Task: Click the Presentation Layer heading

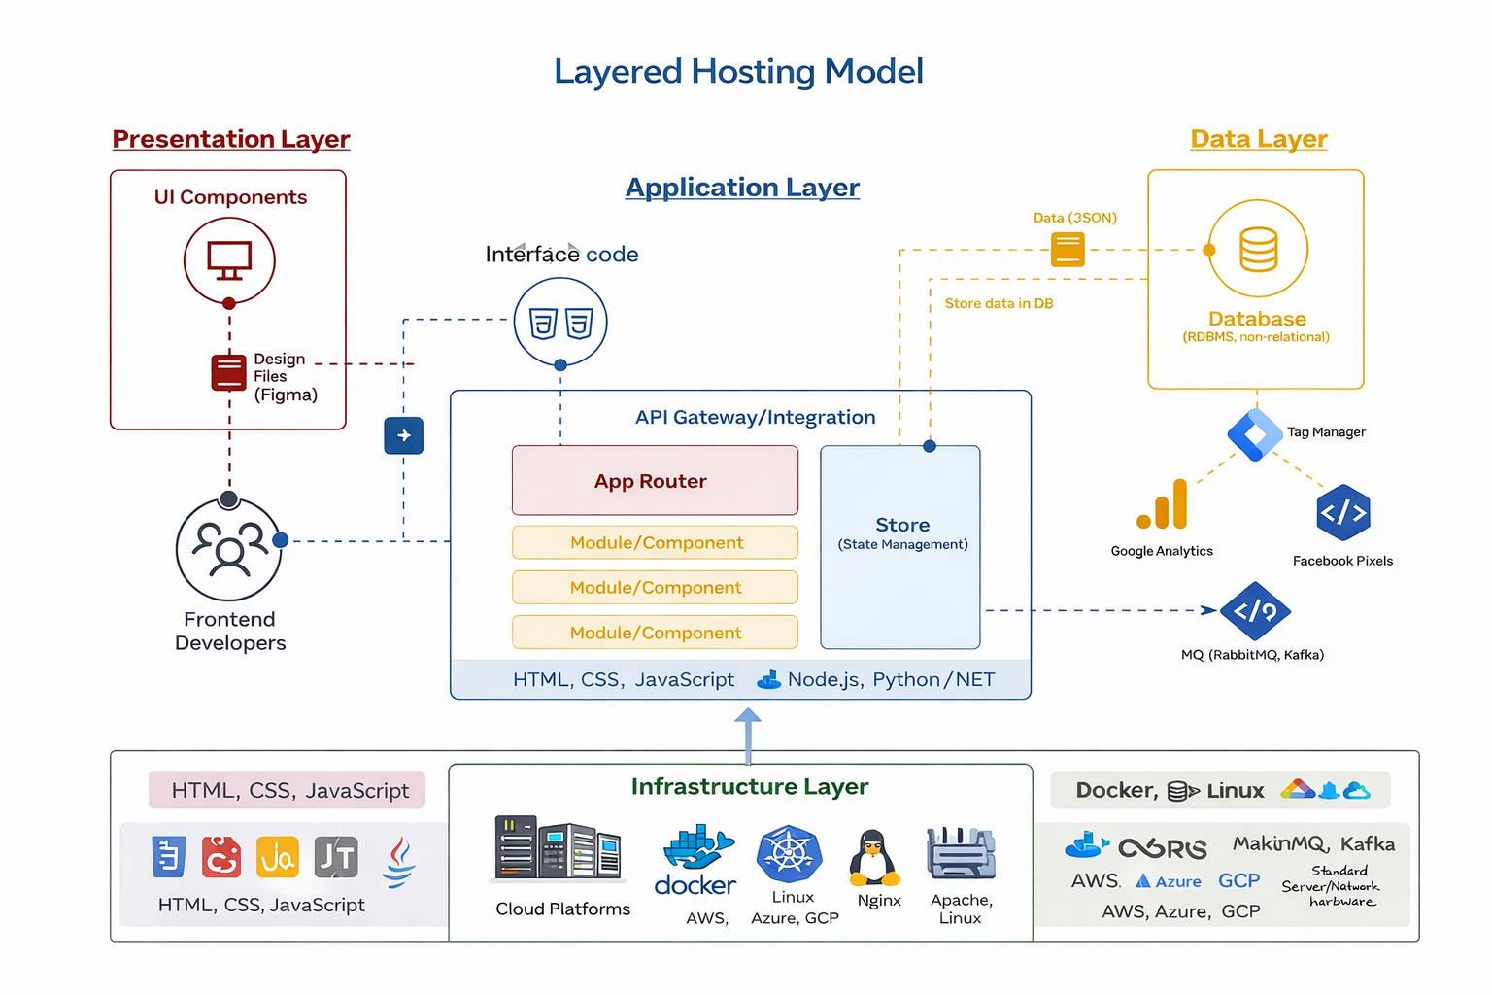Action: 231,139
